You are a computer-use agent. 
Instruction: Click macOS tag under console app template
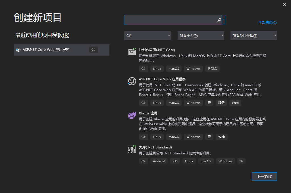tap(174, 69)
